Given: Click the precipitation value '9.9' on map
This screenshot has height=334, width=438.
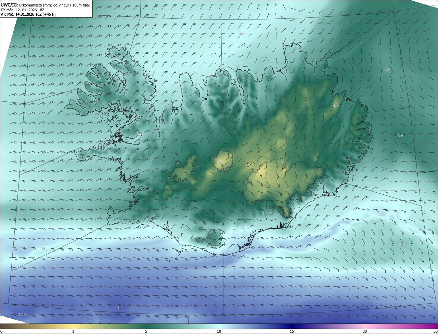Looking at the screenshot, I should point(242,33).
